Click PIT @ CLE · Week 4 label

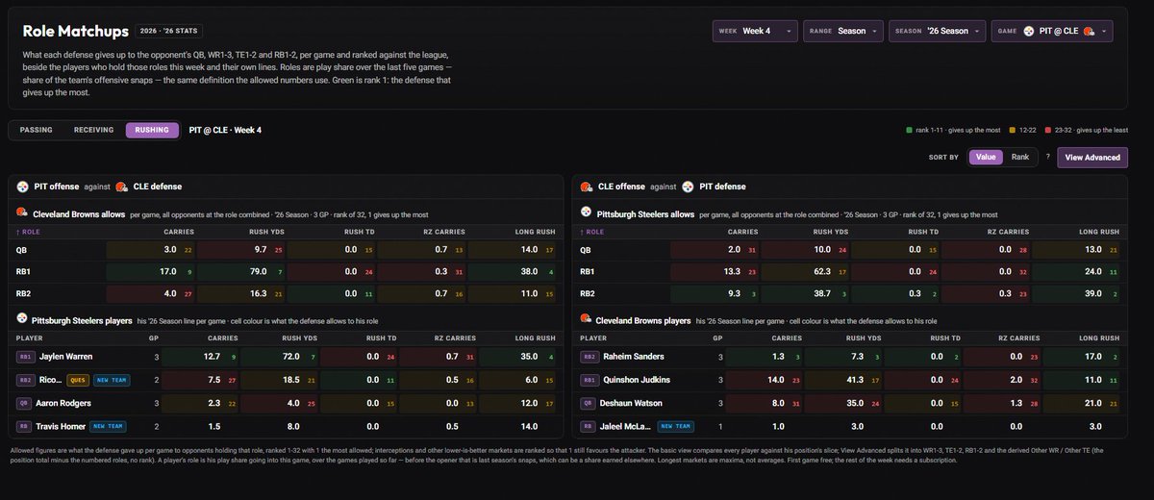pyautogui.click(x=225, y=130)
